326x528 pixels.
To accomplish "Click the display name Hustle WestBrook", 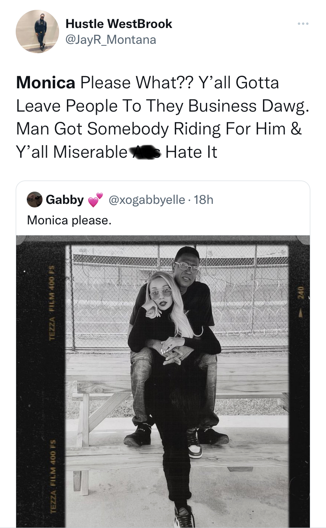I will coord(119,24).
